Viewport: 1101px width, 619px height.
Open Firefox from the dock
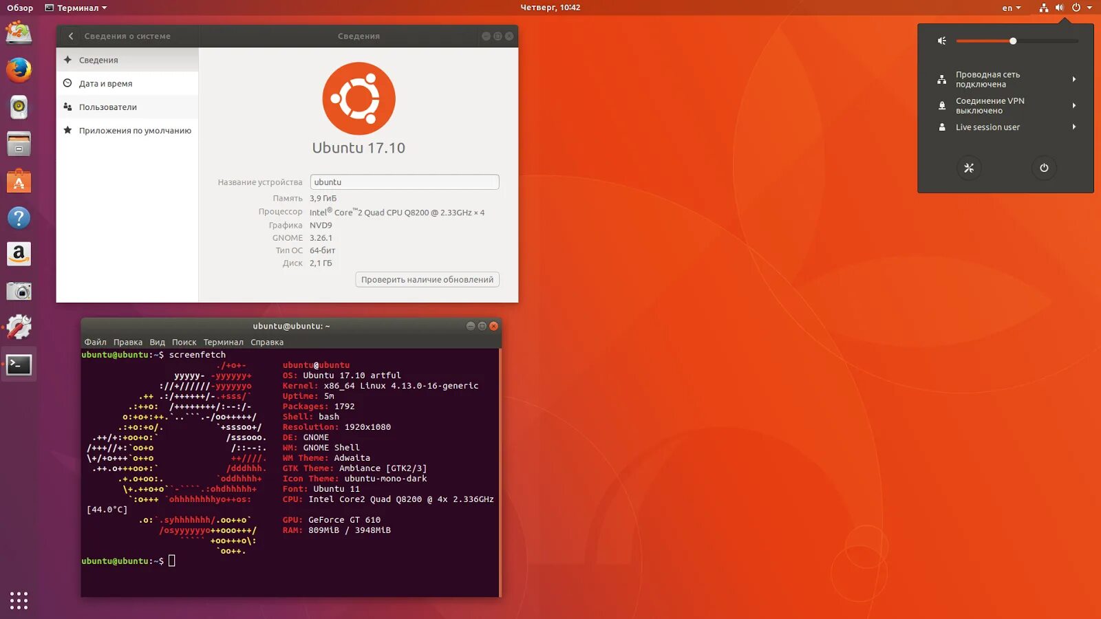pyautogui.click(x=19, y=69)
